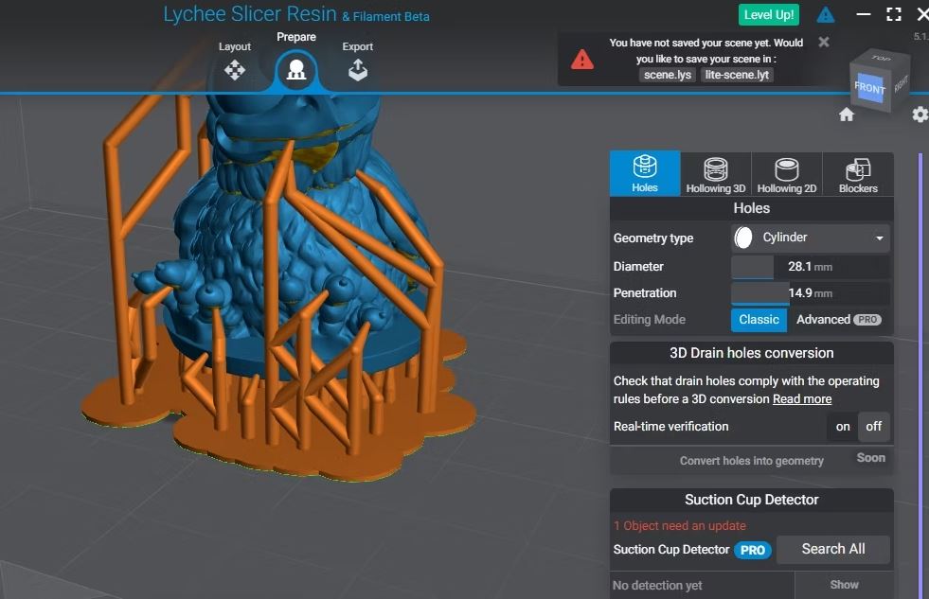Open the Layout mode icon
The height and width of the screenshot is (599, 929).
(x=235, y=70)
